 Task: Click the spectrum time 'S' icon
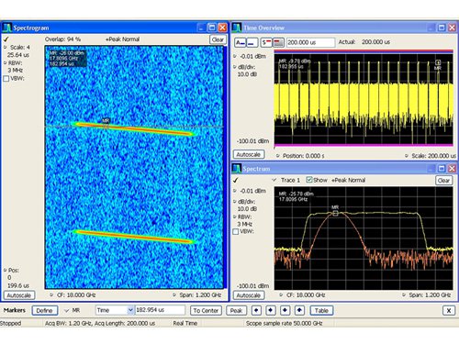click(x=266, y=42)
